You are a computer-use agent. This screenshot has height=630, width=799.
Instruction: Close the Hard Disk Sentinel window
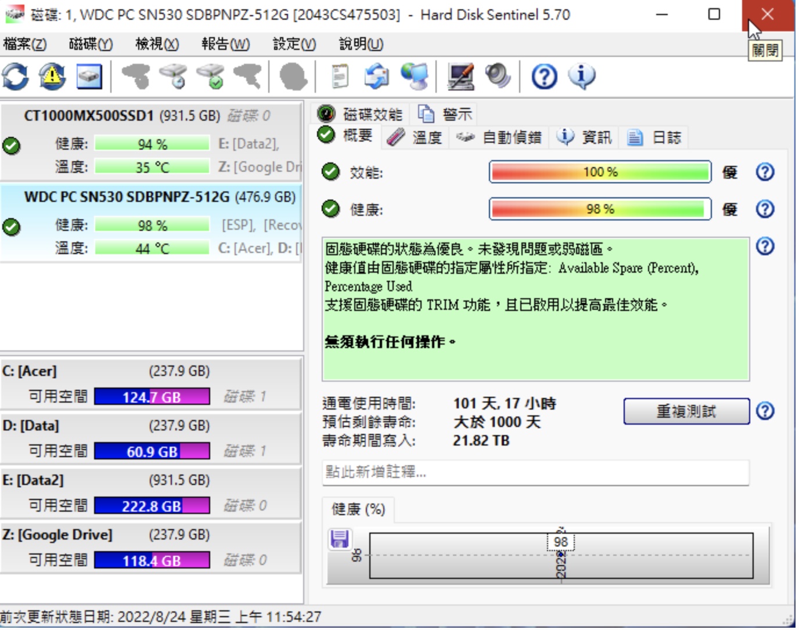tap(768, 15)
